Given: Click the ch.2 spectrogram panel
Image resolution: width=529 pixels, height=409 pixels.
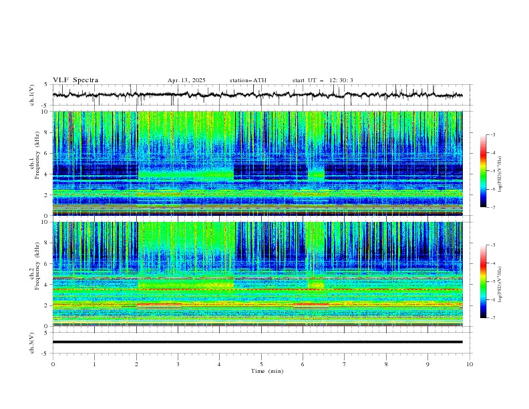Looking at the screenshot, I should [257, 274].
